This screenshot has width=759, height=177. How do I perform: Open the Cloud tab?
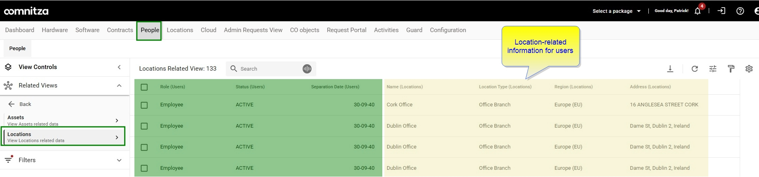coord(208,30)
